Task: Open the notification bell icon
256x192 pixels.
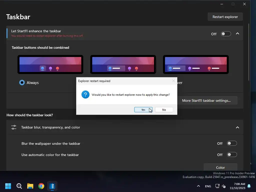Action: click(249, 186)
